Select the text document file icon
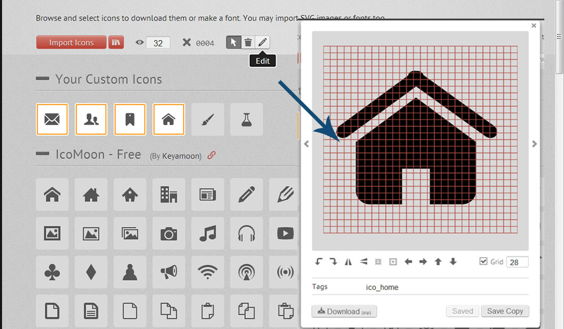 pos(91,311)
